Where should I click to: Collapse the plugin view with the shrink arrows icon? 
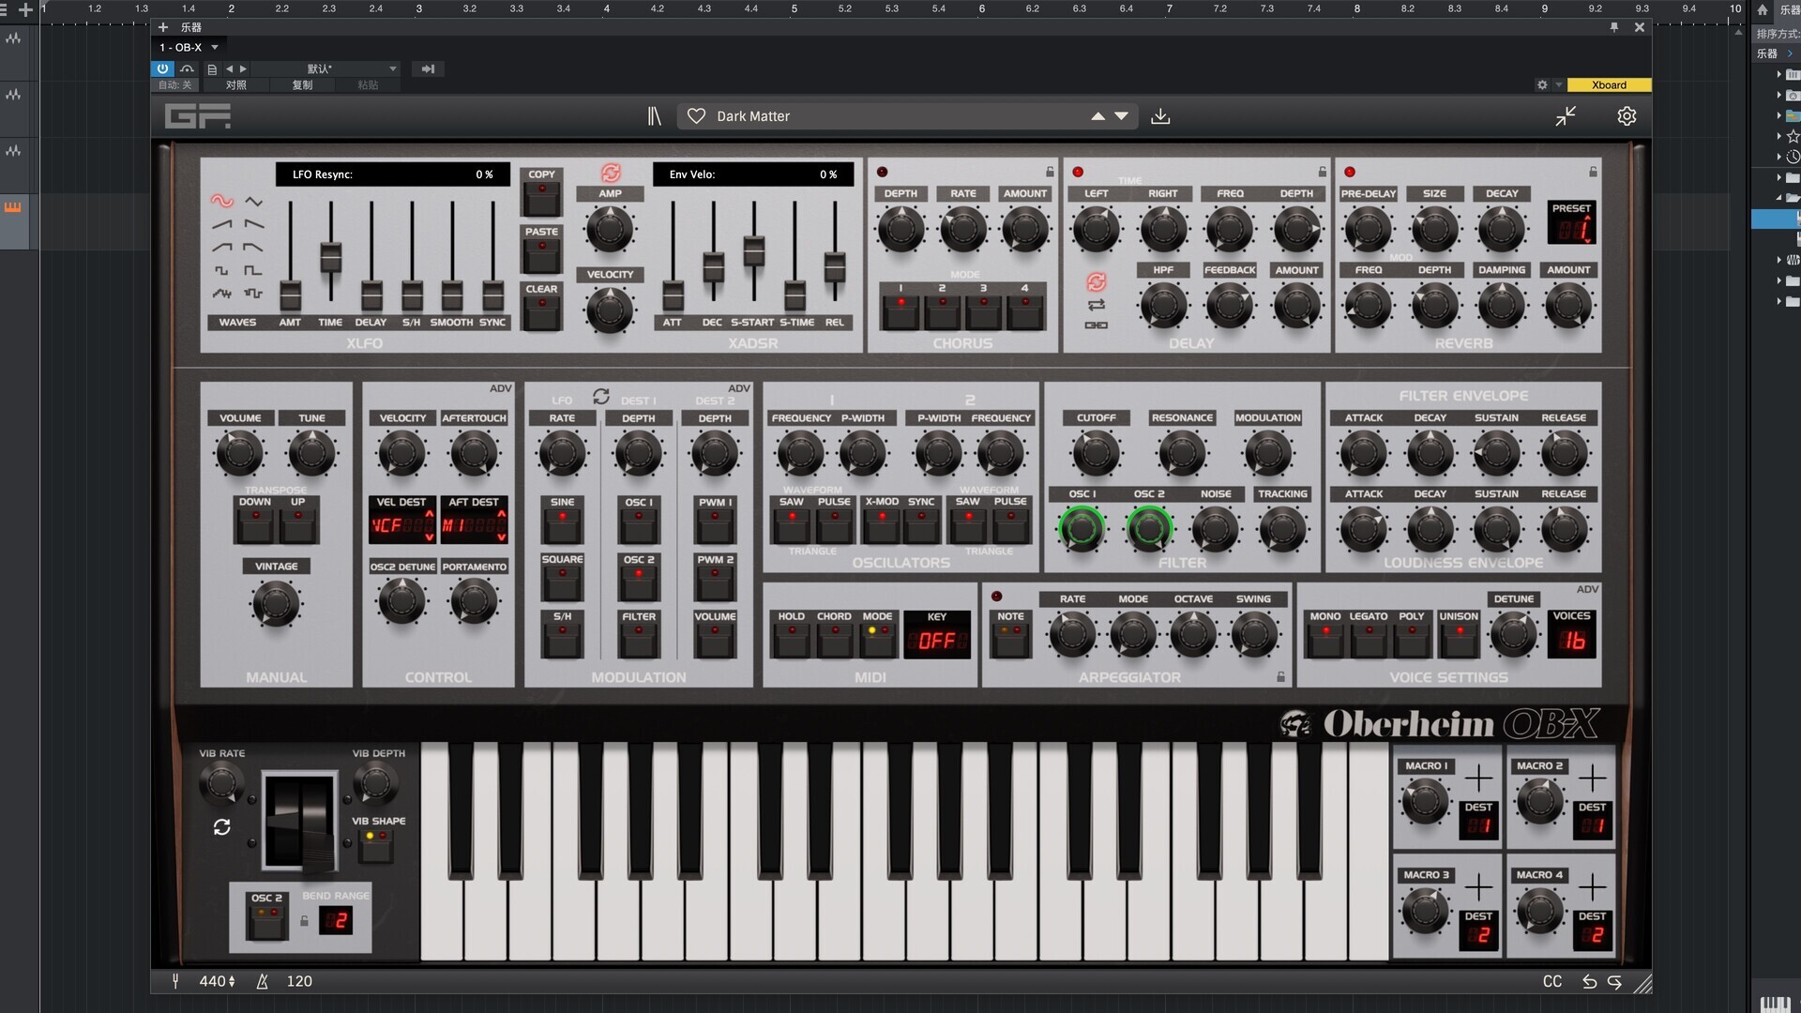1566,116
